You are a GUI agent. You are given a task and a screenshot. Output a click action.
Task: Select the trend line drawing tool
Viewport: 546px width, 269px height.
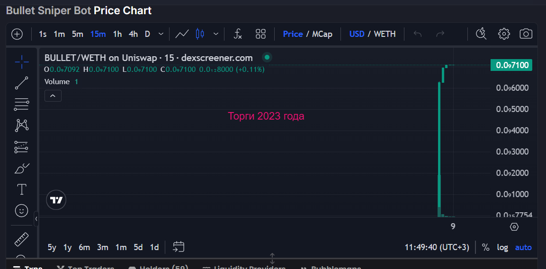21,83
